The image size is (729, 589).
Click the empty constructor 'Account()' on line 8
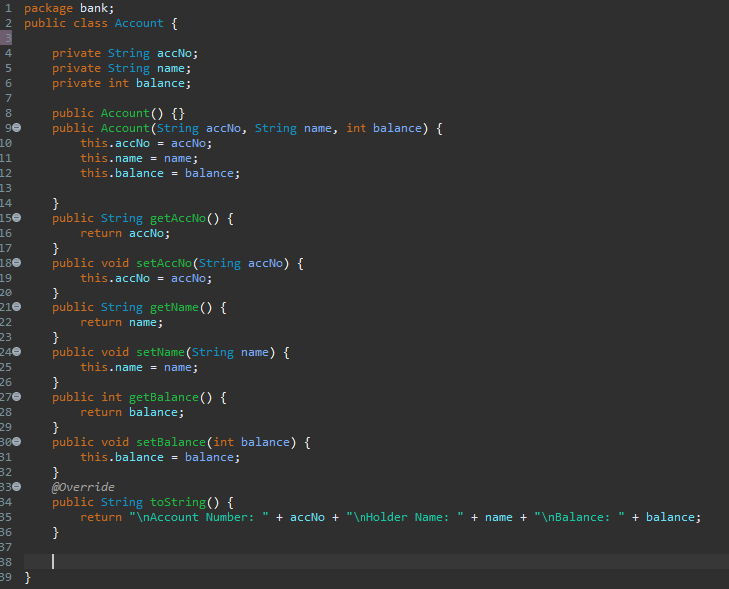[132, 113]
